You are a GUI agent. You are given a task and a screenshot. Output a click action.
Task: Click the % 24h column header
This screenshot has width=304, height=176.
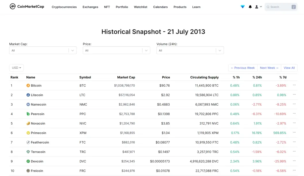click(257, 77)
